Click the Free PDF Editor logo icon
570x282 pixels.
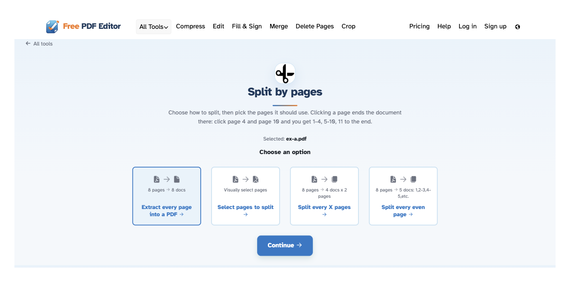point(52,27)
